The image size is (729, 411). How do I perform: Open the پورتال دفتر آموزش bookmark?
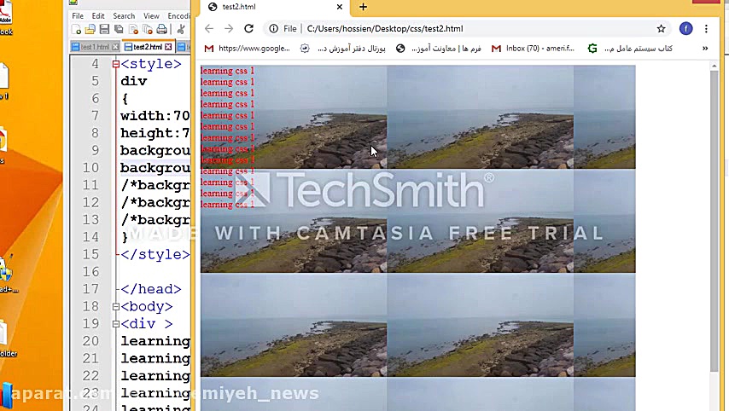[342, 49]
